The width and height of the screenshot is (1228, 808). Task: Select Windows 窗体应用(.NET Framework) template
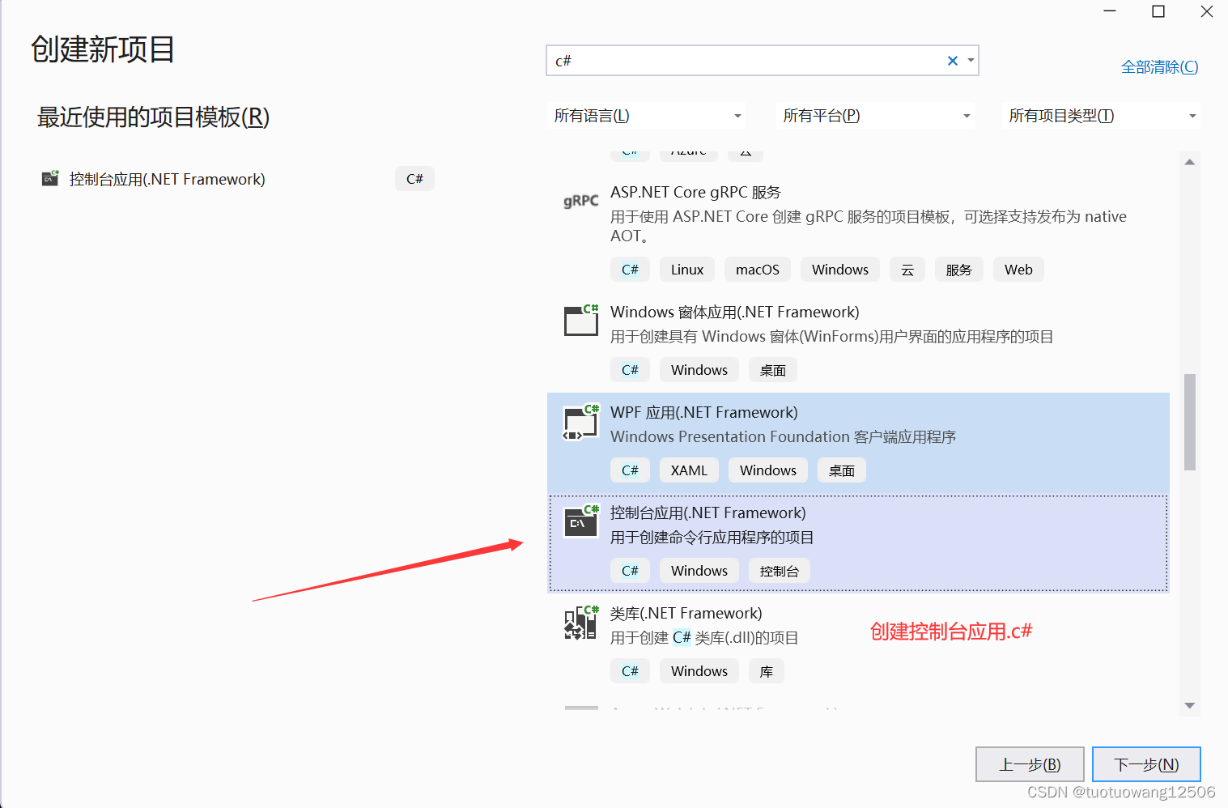tap(858, 342)
